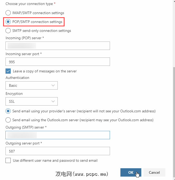The width and height of the screenshot is (175, 180).
Task: Click the Cancel button
Action: point(154,172)
